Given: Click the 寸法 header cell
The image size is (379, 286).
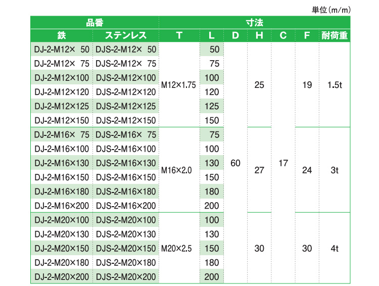Looking at the screenshot, I should [254, 23].
